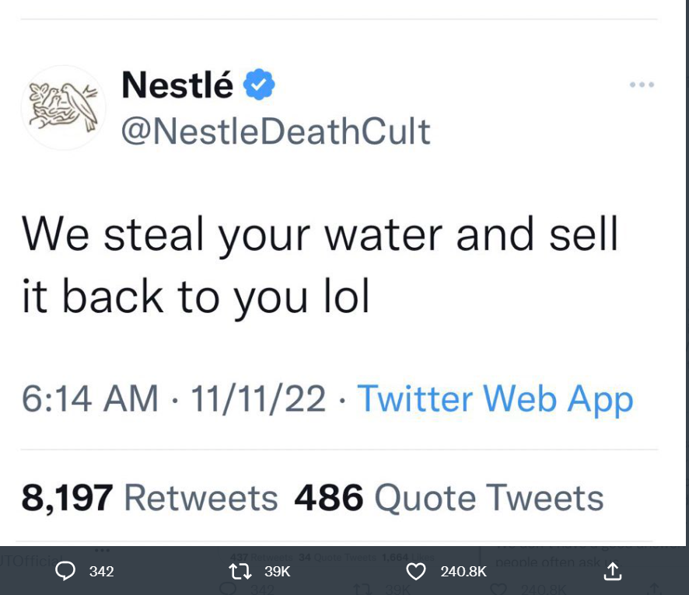Screen dimensions: 689x595
Task: Click the tweet text about stealing water
Action: (x=320, y=266)
